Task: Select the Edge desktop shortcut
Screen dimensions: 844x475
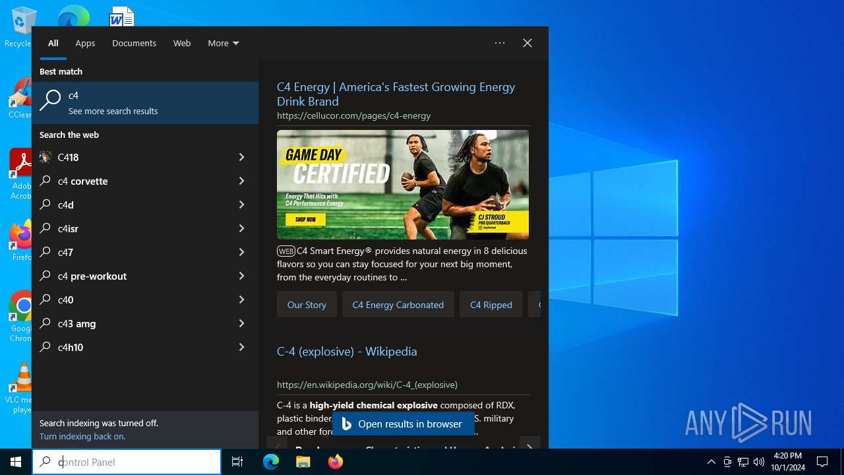Action: (x=73, y=16)
